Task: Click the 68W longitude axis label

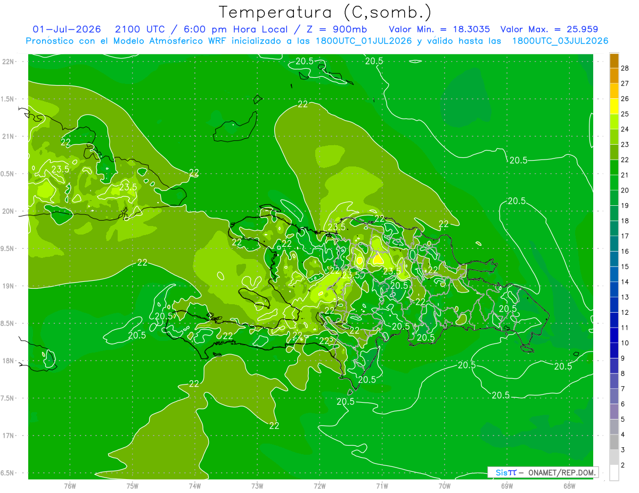Action: 569,486
